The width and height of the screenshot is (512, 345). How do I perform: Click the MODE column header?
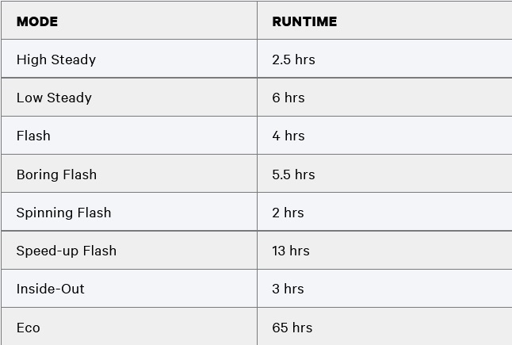129,21
